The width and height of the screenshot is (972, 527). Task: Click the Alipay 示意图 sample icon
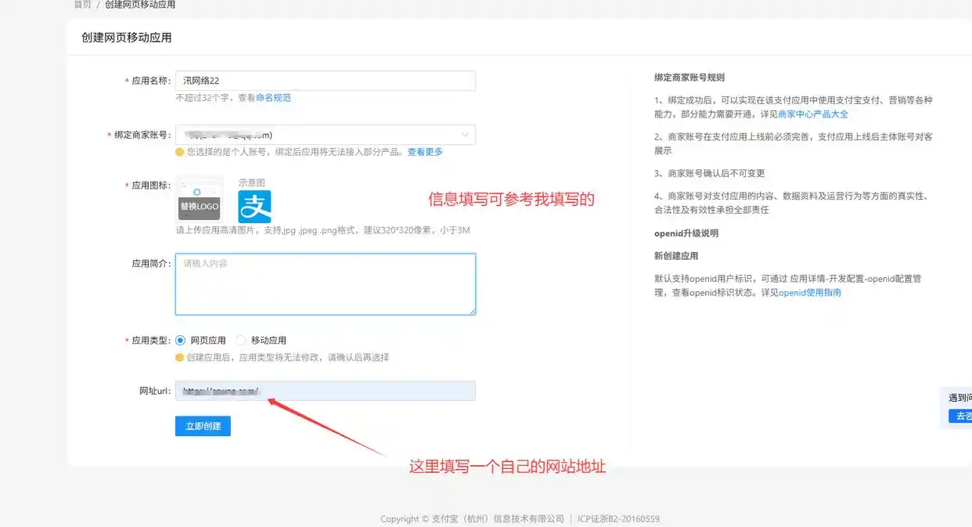(254, 207)
